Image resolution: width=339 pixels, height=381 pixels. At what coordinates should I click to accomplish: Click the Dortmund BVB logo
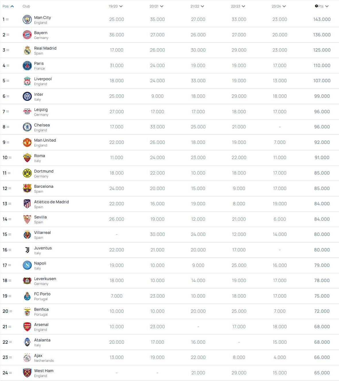pyautogui.click(x=27, y=173)
